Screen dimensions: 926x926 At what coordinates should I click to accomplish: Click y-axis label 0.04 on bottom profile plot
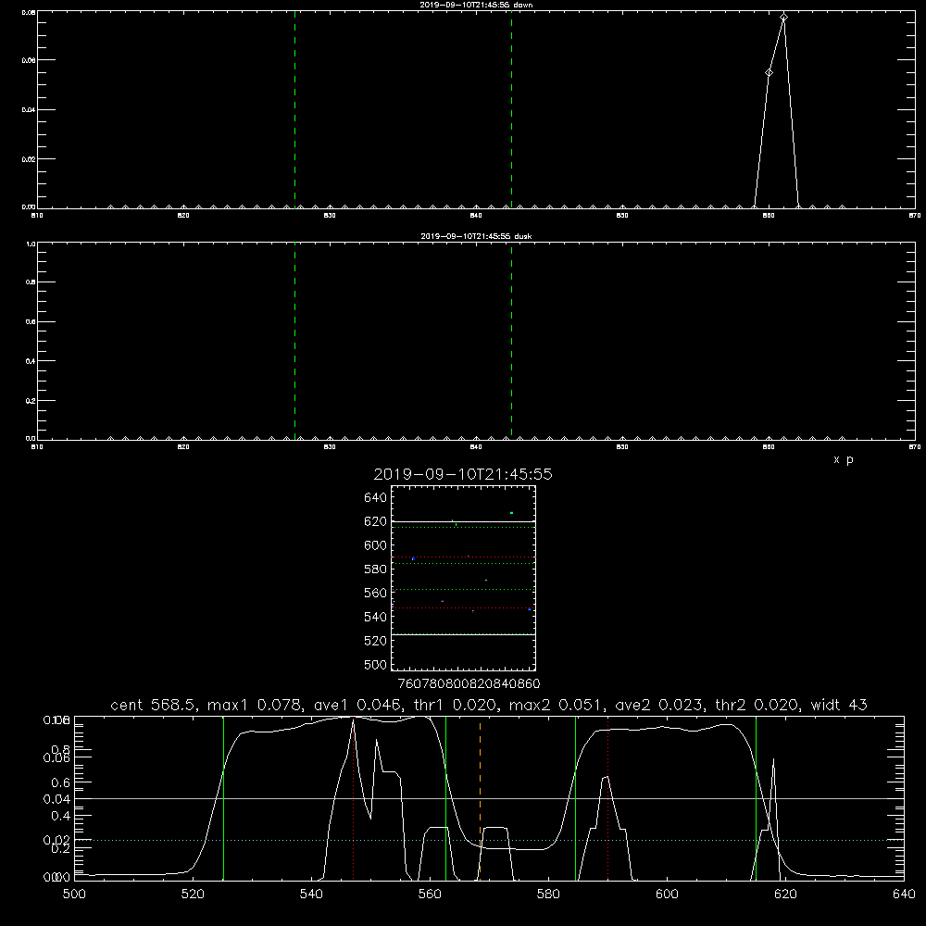point(56,799)
